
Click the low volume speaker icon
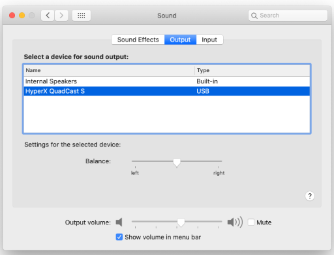pos(119,222)
